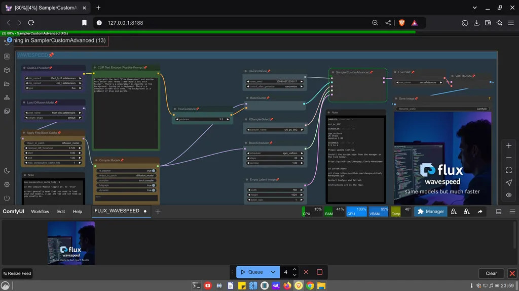
Task: Toggle link visibility eye icon
Action: coord(509,195)
